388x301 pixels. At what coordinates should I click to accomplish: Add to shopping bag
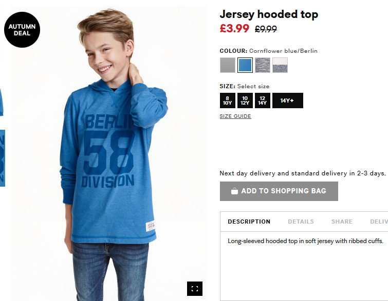pyautogui.click(x=279, y=191)
